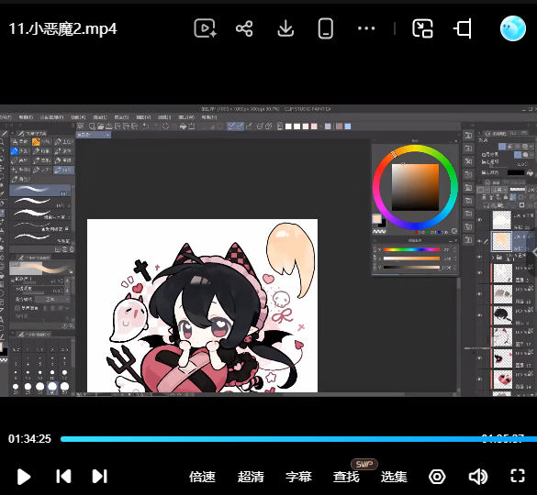Click the hexagon screenshot icon
This screenshot has height=495, width=537.
[x=437, y=477]
